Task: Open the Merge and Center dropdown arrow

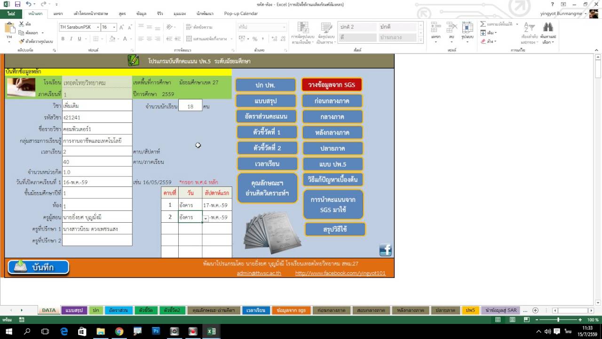Action: (x=230, y=39)
